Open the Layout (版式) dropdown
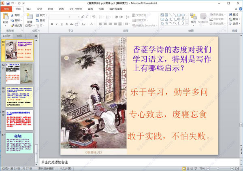243x171 pixels. click(41, 15)
